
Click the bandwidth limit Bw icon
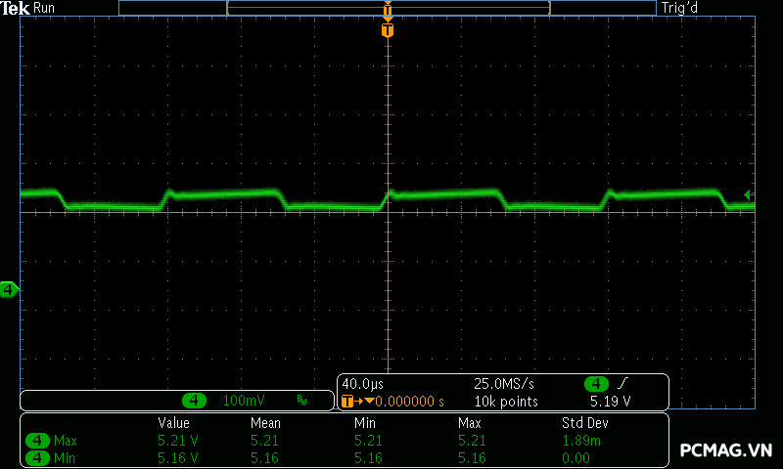[301, 401]
